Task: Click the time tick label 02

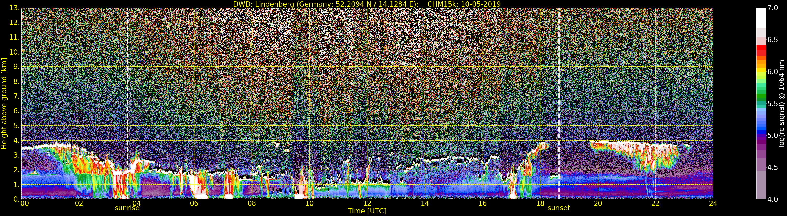Action: coord(79,203)
